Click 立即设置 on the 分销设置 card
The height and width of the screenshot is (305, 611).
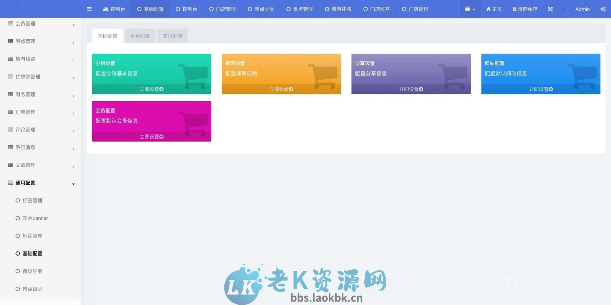pyautogui.click(x=151, y=89)
